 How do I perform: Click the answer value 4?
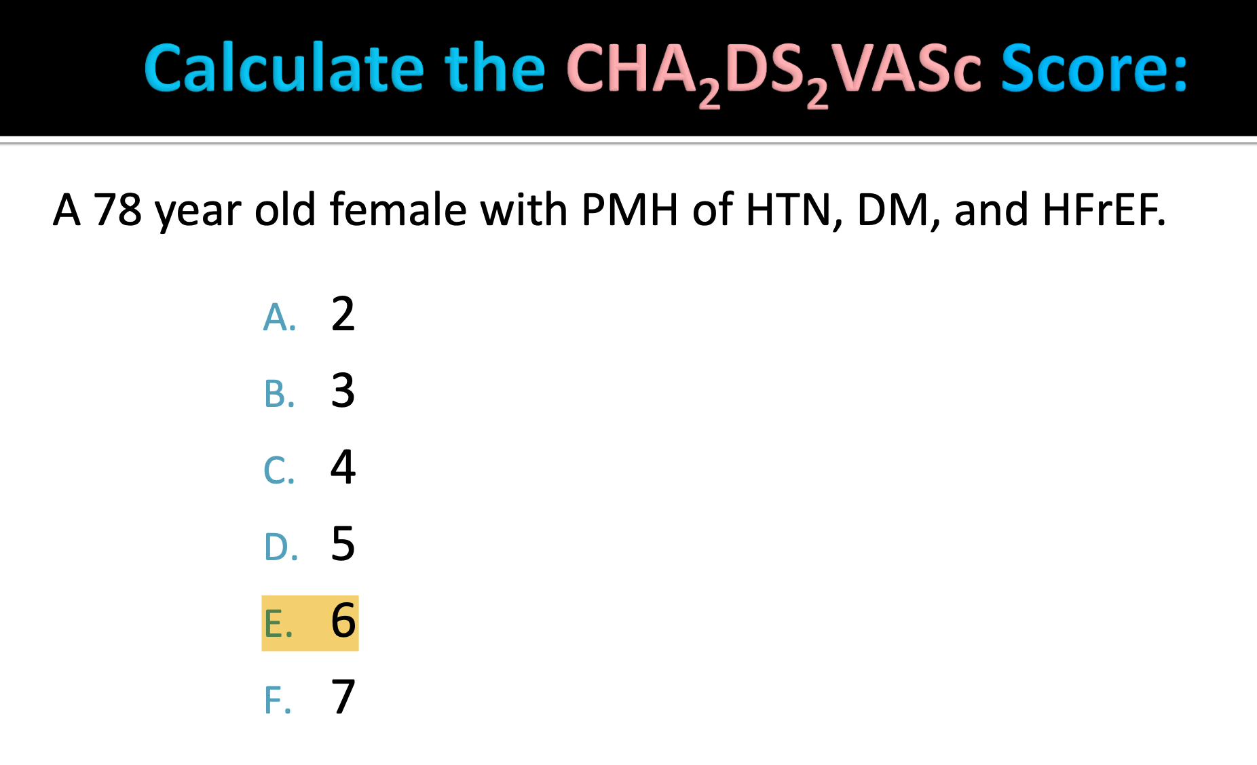pyautogui.click(x=343, y=467)
